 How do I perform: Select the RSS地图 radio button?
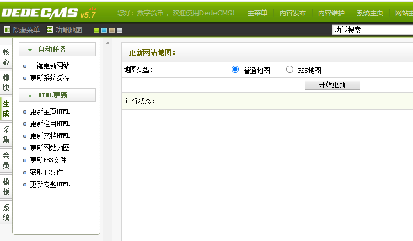point(289,69)
